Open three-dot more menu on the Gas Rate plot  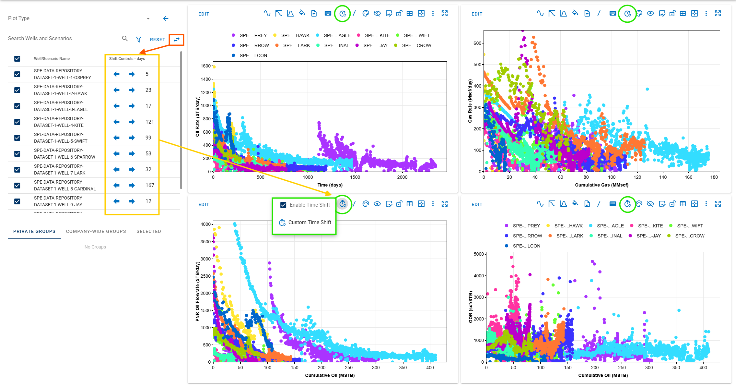[x=706, y=14]
